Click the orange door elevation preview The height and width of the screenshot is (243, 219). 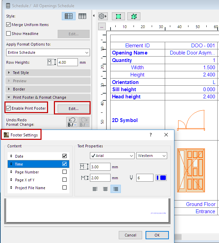pos(191,170)
